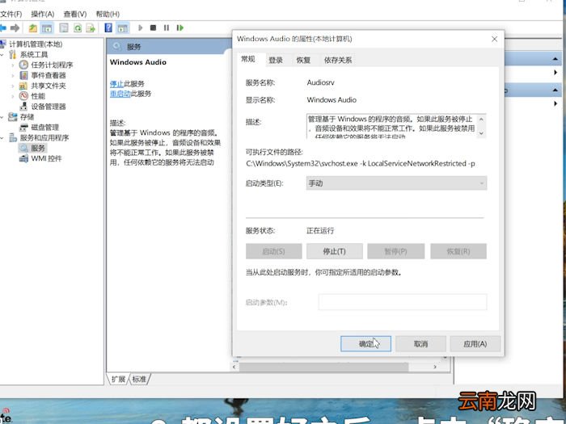The width and height of the screenshot is (566, 424).
Task: Select the 磁盘管理 icon in the tree
Action: coord(23,128)
